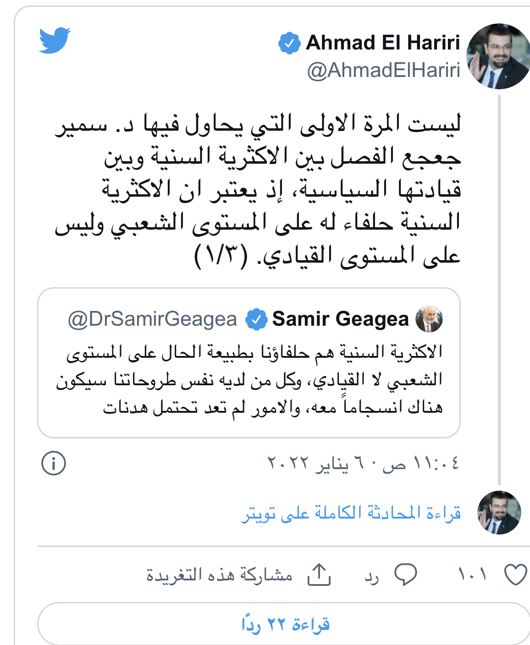Visit the @AhmadElHariri handle link
This screenshot has height=645, width=530.
383,71
